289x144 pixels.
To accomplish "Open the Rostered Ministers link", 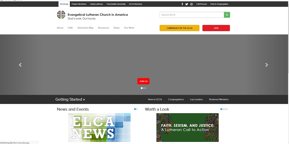I will [x=219, y=100].
